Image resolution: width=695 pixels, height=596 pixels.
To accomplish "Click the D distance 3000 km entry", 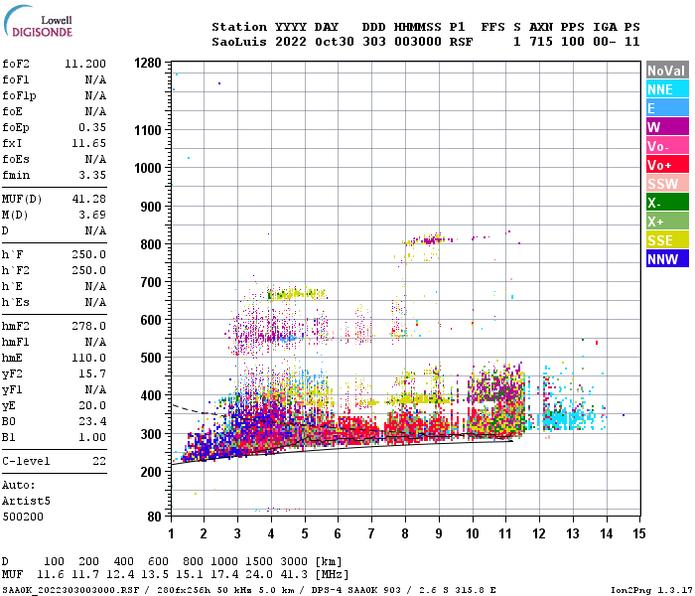I will (x=294, y=562).
